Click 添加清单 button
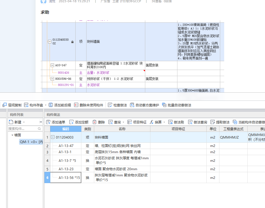Screen dimensions: 265x208 56,122
